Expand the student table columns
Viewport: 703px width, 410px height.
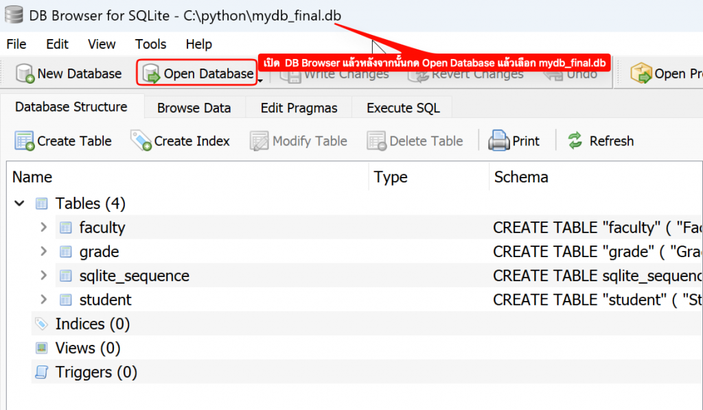[x=43, y=300]
